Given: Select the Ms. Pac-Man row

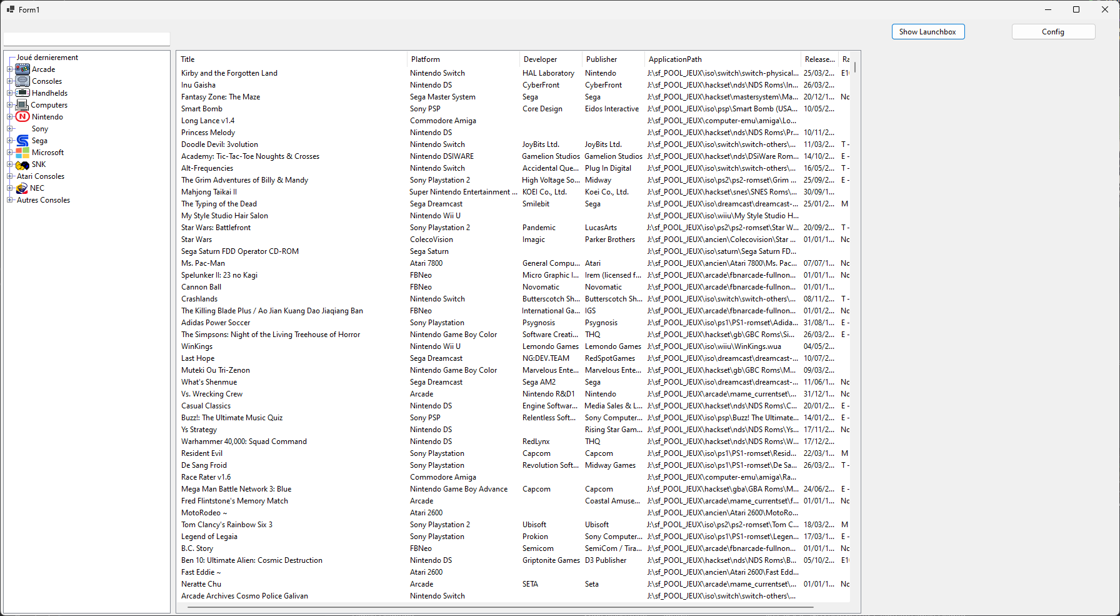Looking at the screenshot, I should 514,263.
